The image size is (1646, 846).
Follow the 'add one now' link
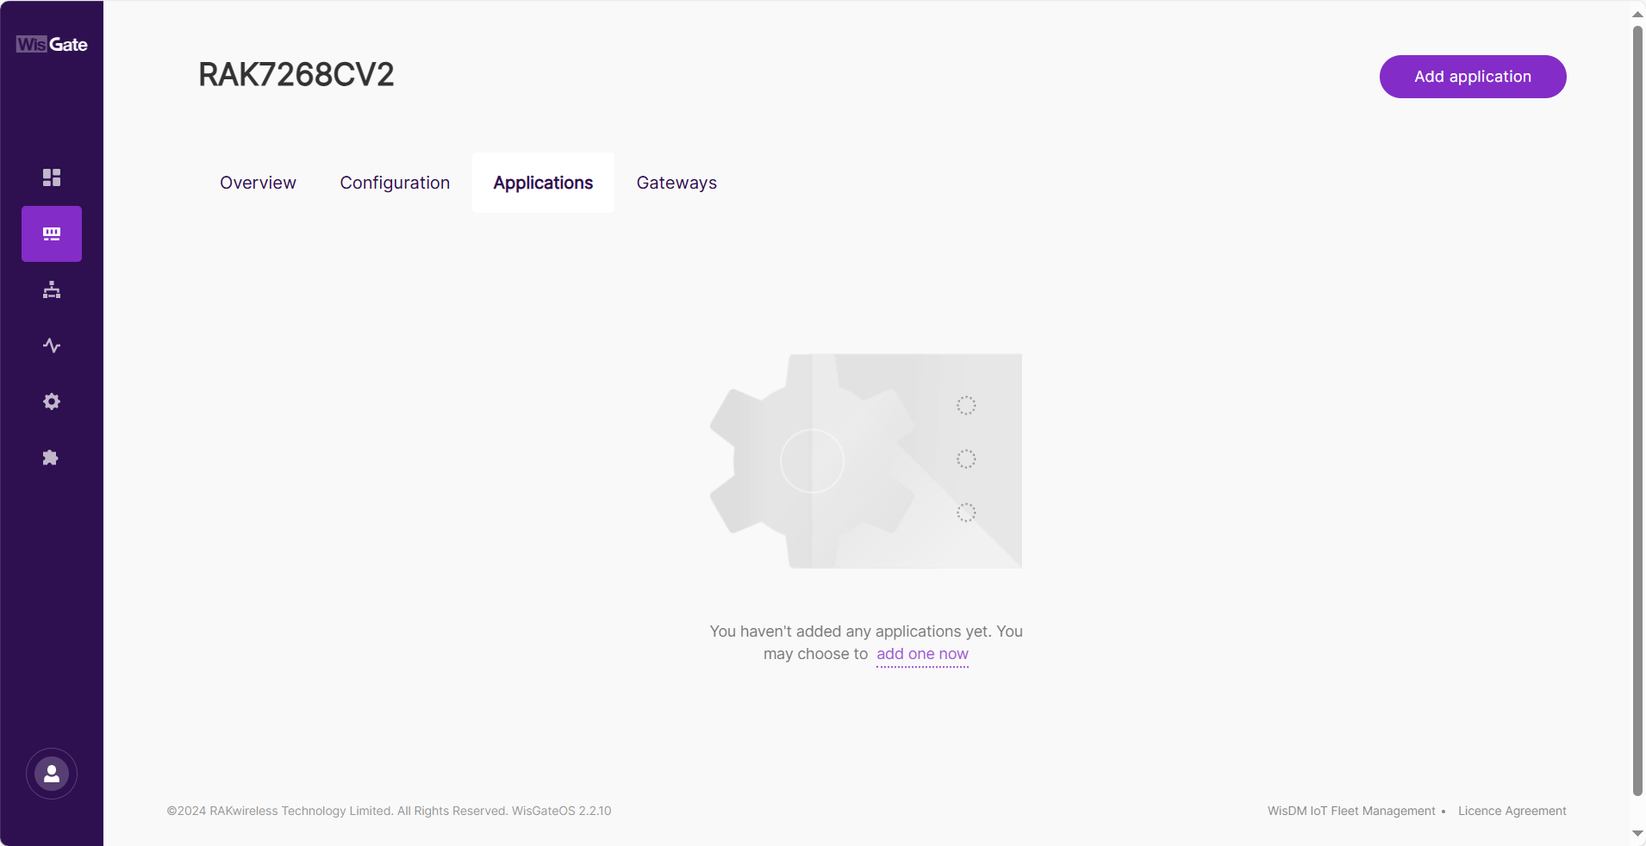pyautogui.click(x=922, y=654)
